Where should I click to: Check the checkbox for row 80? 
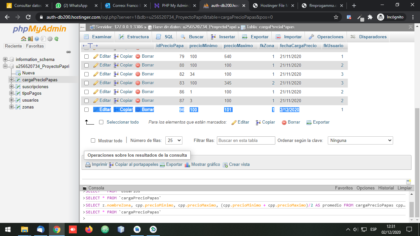pyautogui.click(x=87, y=65)
